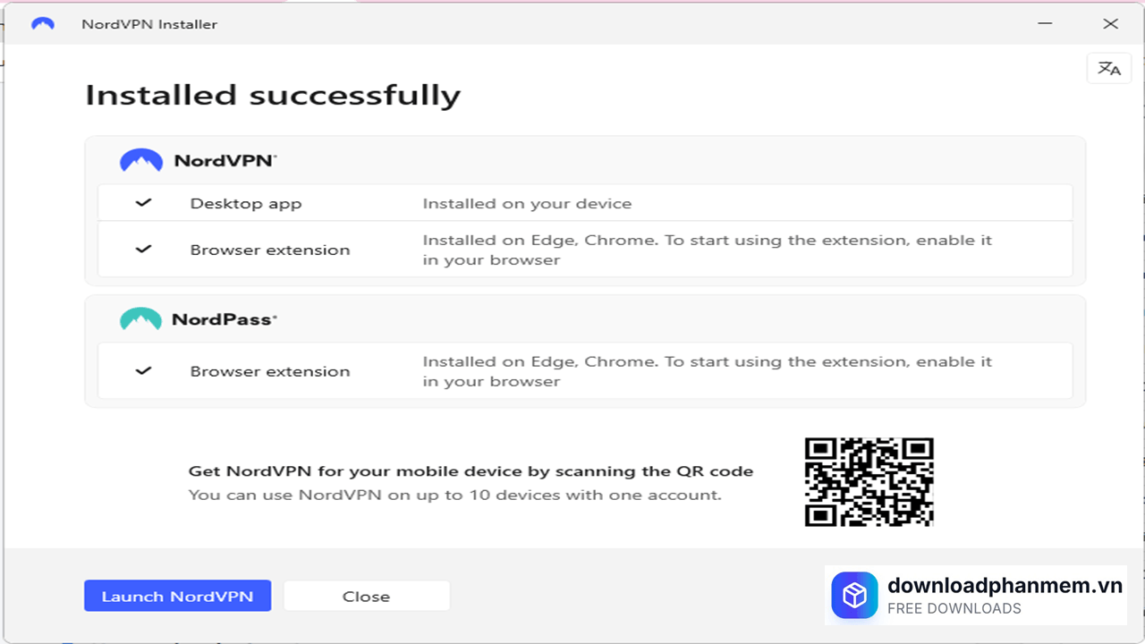Scan-click the mobile download QR code

coord(869,481)
